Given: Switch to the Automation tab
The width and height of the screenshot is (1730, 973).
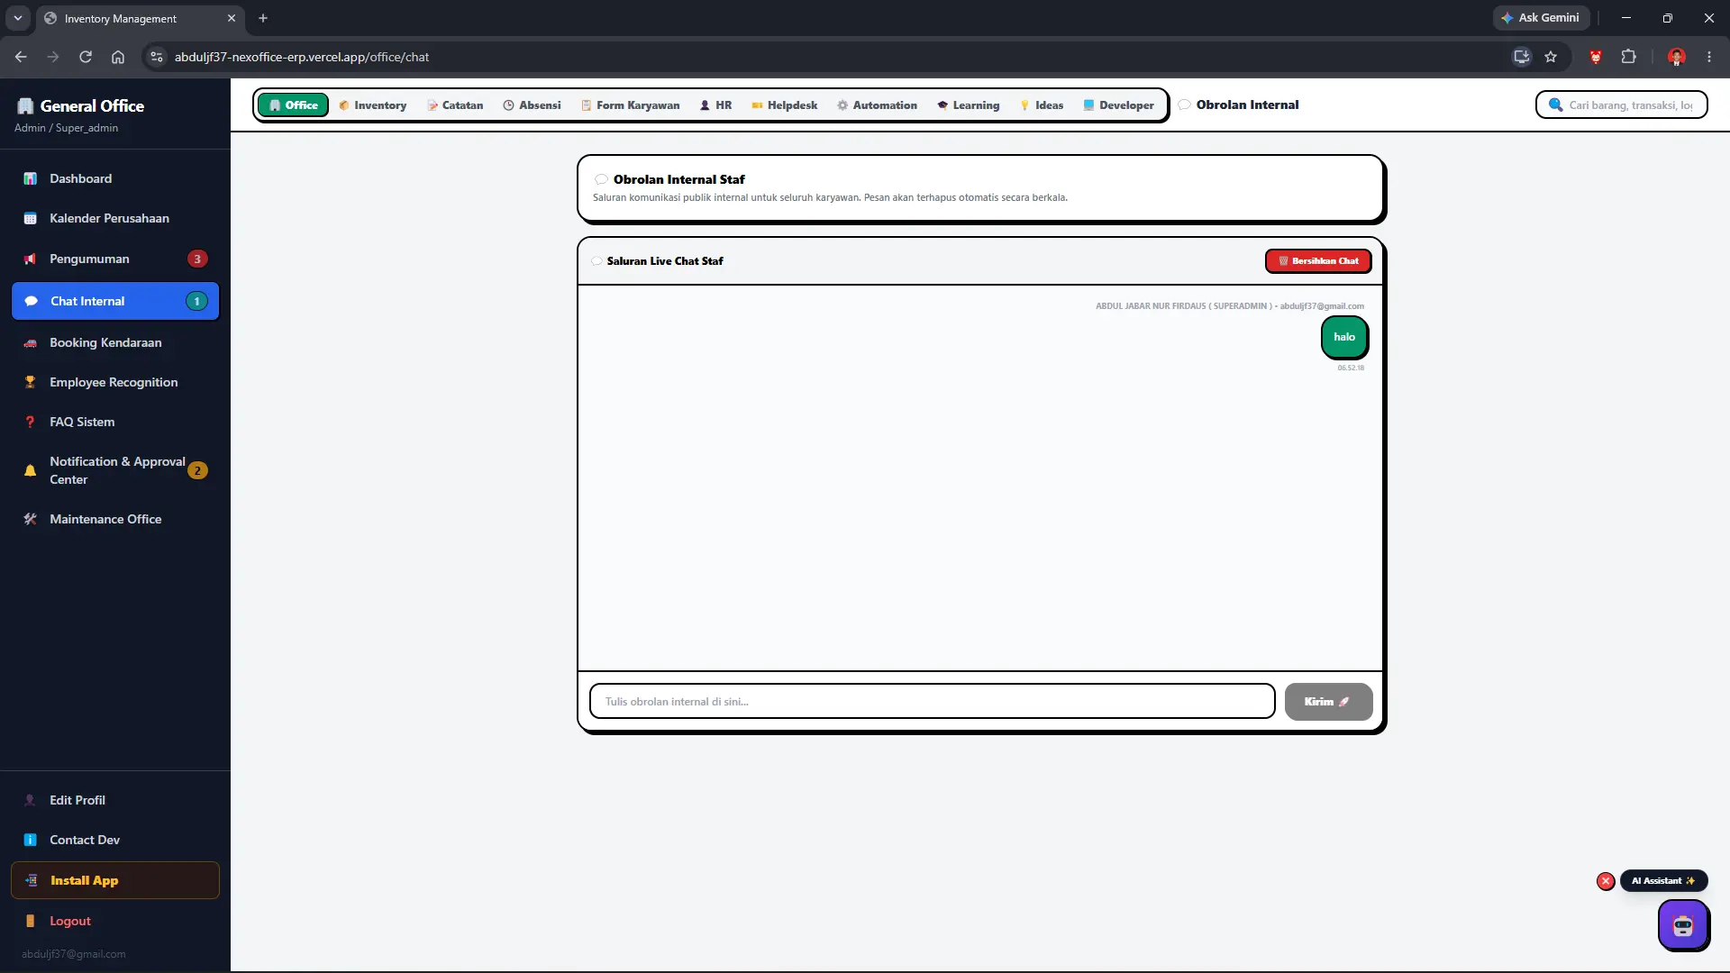Looking at the screenshot, I should click(877, 105).
